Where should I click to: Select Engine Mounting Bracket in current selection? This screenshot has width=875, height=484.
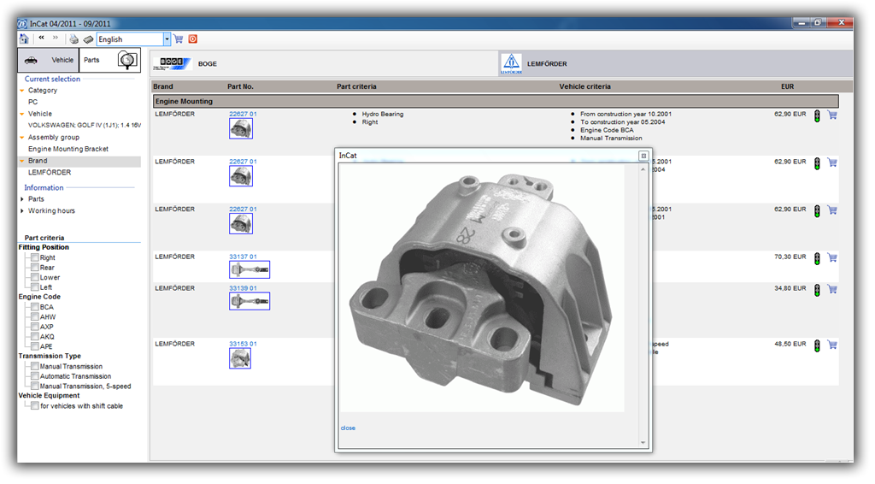(68, 149)
